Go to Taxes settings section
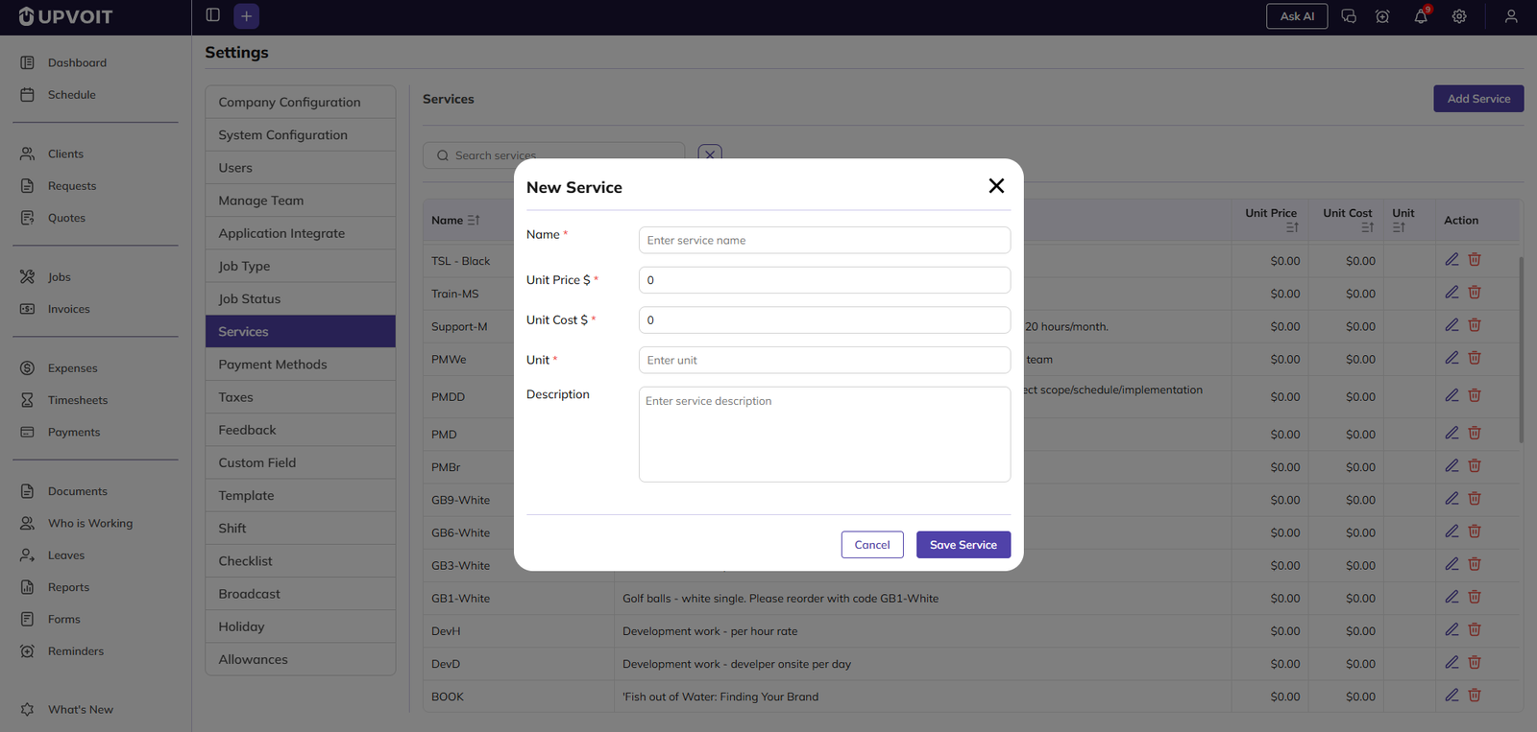 click(236, 397)
